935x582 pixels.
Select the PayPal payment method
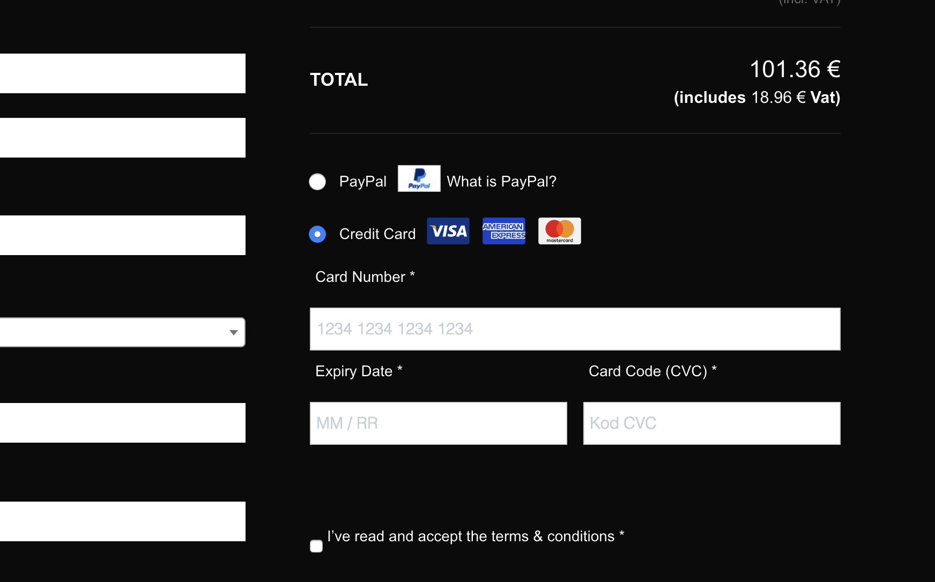(317, 182)
